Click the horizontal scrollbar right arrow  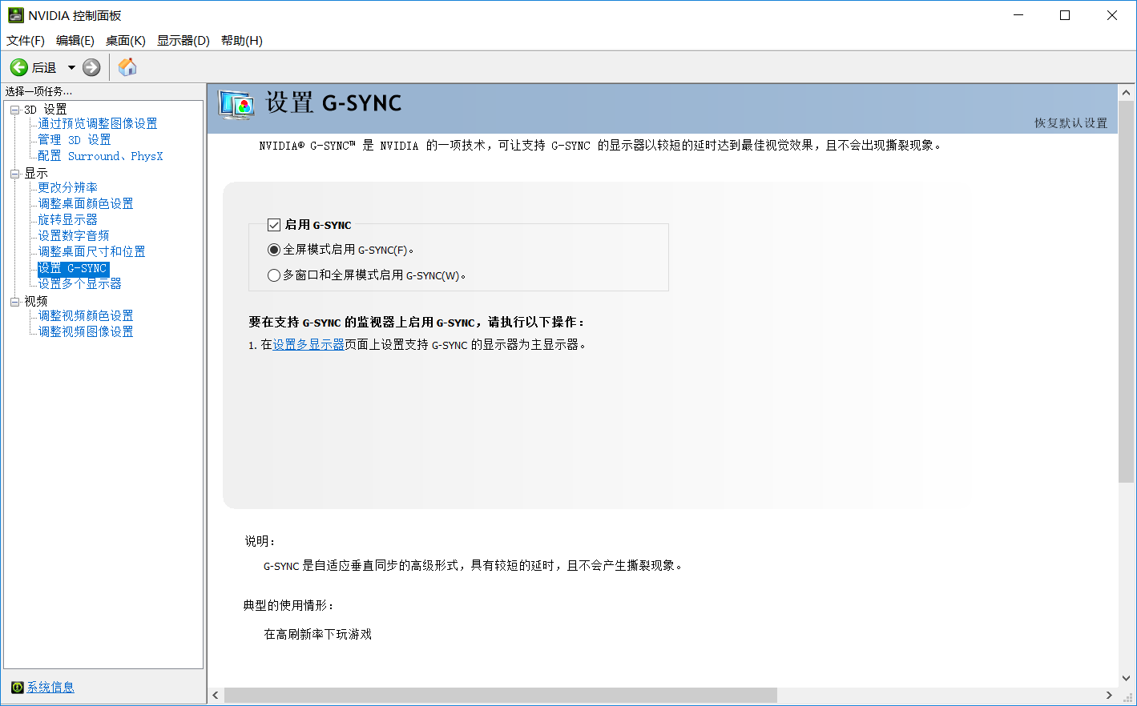tap(1109, 695)
